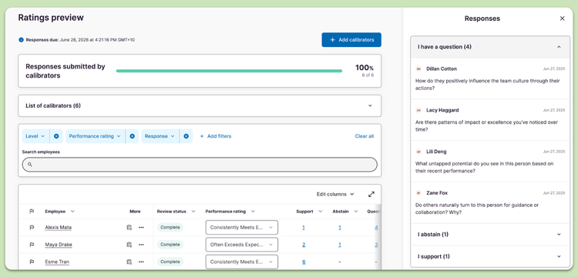
Task: Open Alexis Mata's profile link
Action: point(59,228)
